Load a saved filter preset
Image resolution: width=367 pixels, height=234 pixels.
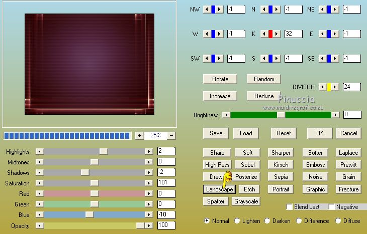tap(246, 133)
